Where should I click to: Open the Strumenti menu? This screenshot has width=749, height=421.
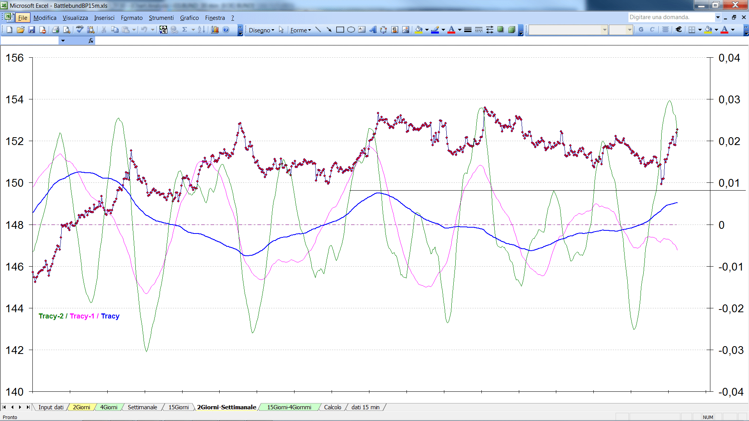tap(161, 18)
